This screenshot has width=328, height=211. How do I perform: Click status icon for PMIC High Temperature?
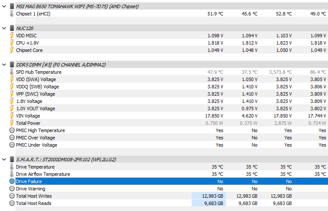[12, 130]
